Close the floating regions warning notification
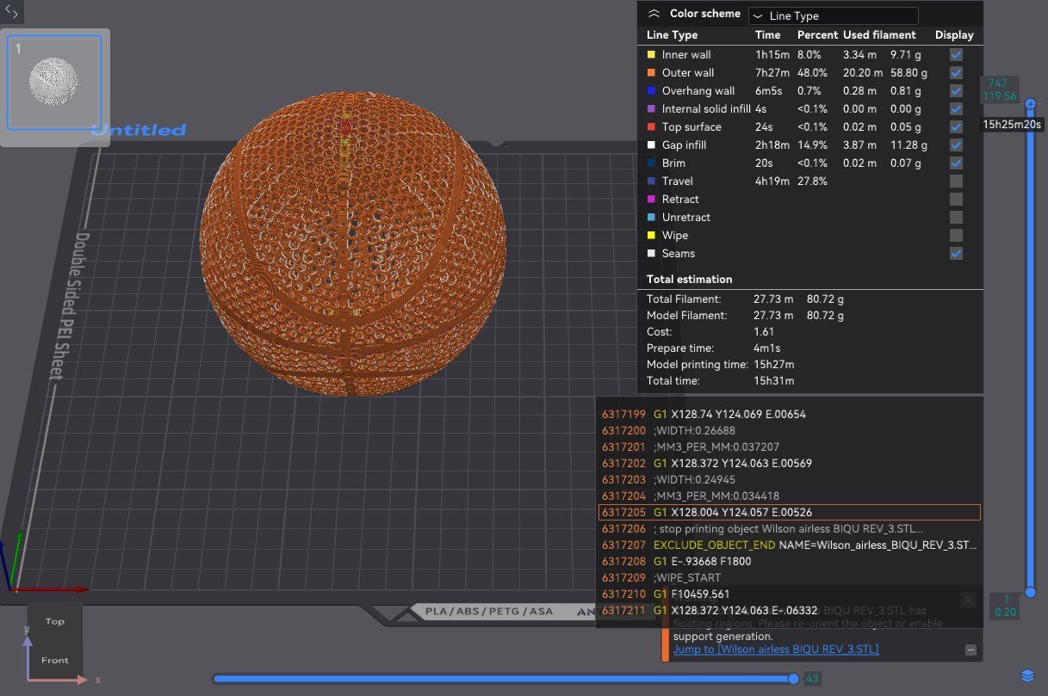The image size is (1048, 696). coord(969,600)
